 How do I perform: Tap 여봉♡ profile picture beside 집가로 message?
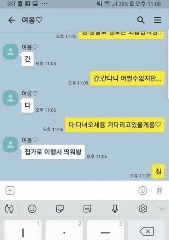[10, 144]
